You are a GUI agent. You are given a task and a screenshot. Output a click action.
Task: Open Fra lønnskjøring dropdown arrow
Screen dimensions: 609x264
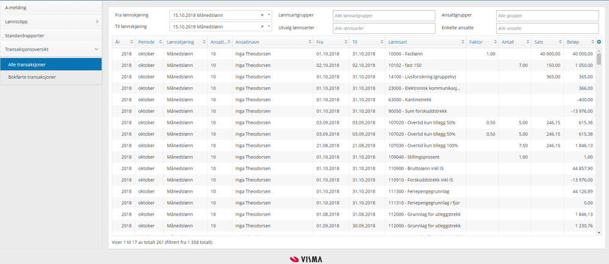[x=269, y=15]
